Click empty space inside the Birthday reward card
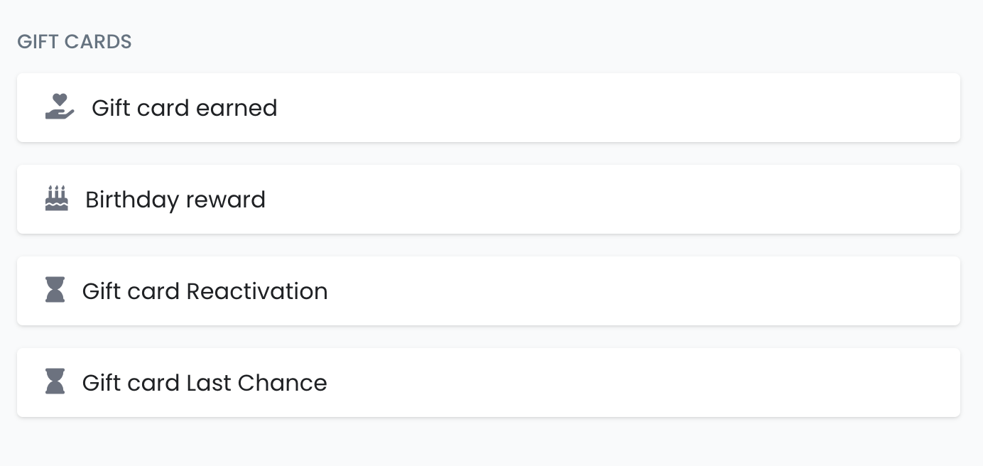Image resolution: width=983 pixels, height=466 pixels. (604, 200)
